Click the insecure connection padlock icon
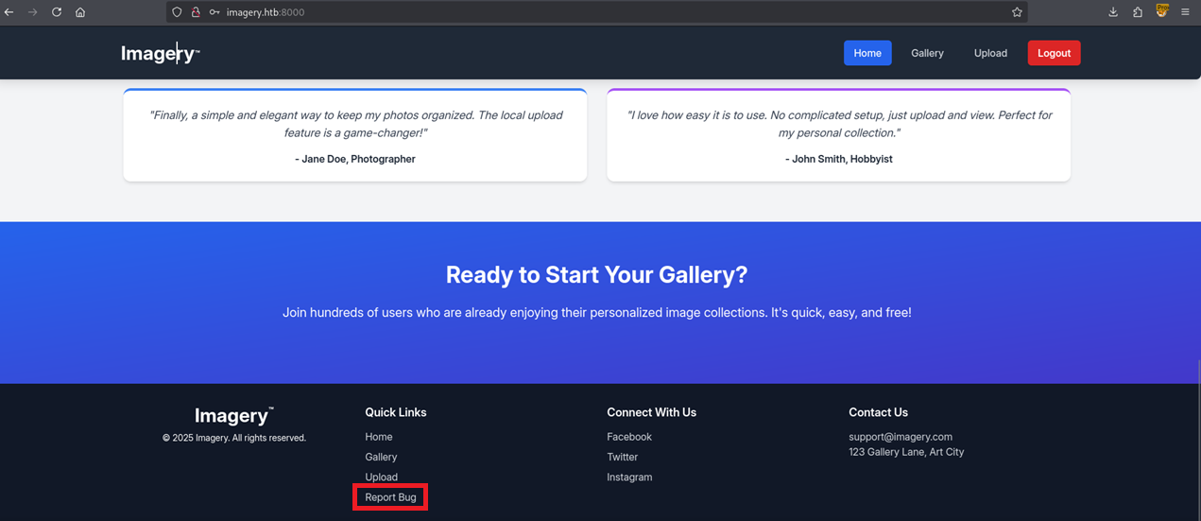This screenshot has width=1201, height=521. pyautogui.click(x=196, y=12)
